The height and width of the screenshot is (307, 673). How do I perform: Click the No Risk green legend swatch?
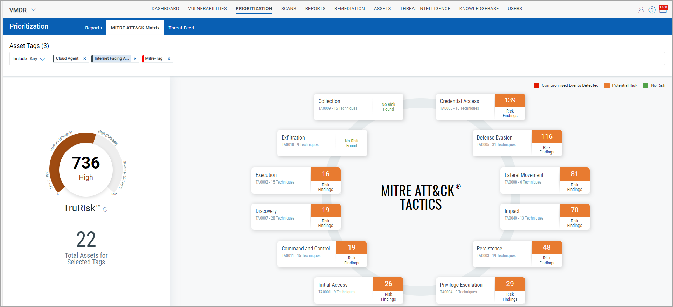[646, 86]
